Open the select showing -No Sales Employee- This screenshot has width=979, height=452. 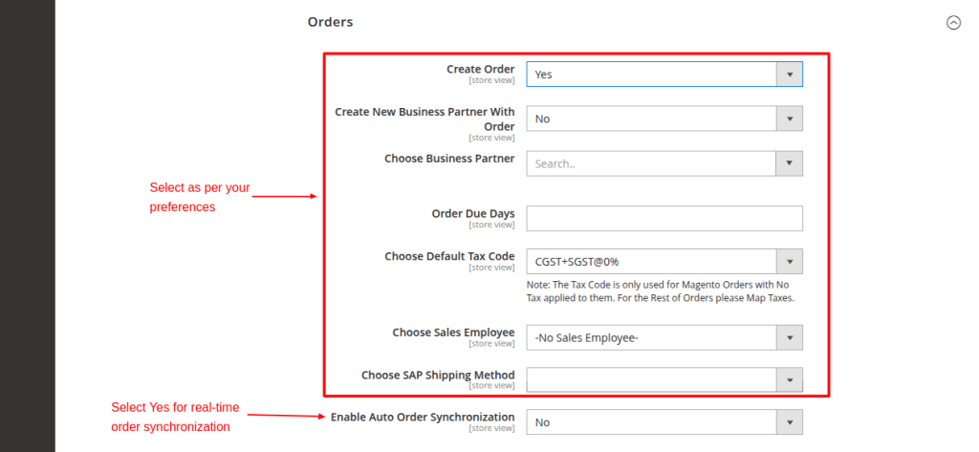[650, 337]
